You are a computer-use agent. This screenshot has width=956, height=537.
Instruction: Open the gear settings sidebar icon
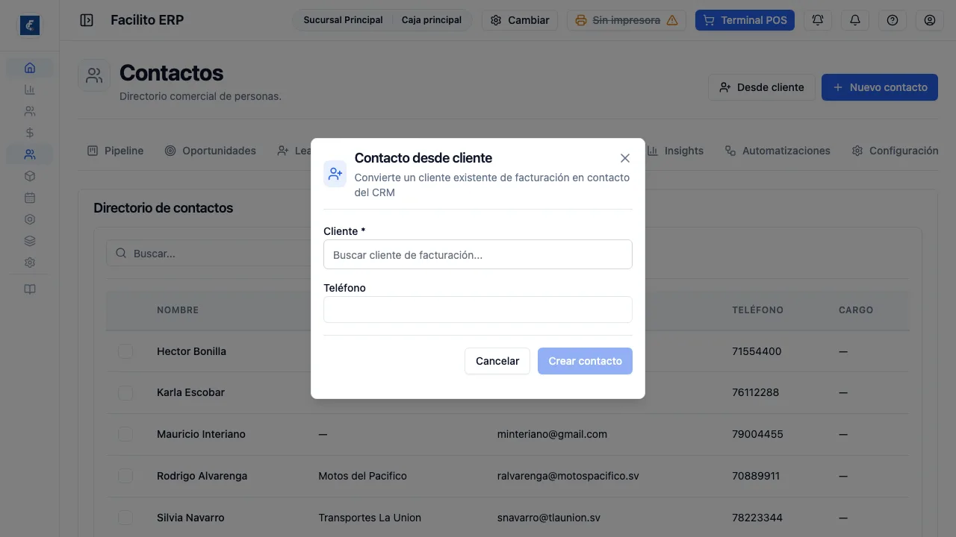tap(30, 263)
